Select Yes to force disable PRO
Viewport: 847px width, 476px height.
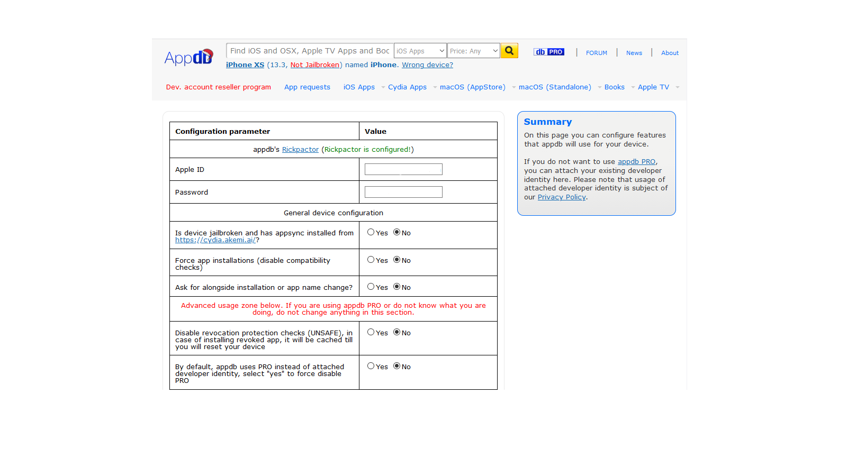(x=371, y=366)
